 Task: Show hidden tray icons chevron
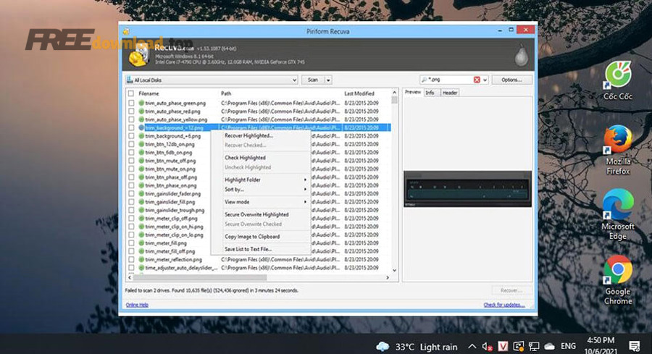[472, 346]
